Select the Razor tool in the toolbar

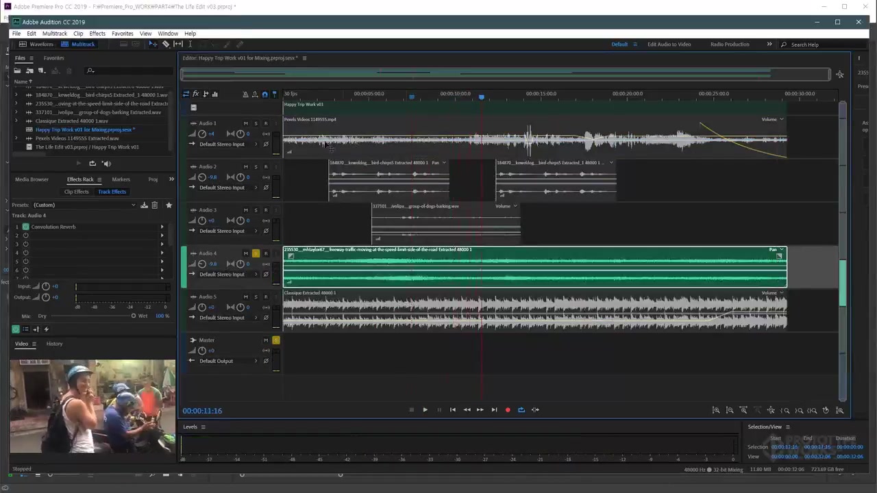[x=166, y=45]
